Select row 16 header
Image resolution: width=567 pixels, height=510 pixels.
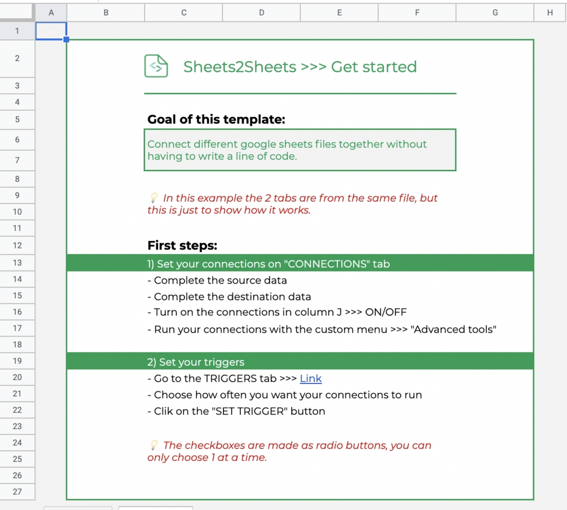click(x=17, y=312)
